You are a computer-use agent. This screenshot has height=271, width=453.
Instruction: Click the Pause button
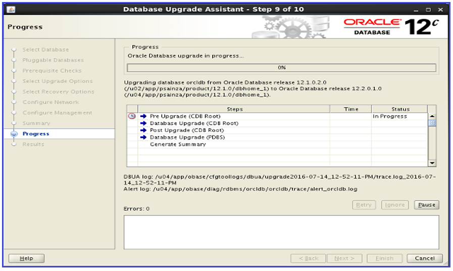coord(426,204)
